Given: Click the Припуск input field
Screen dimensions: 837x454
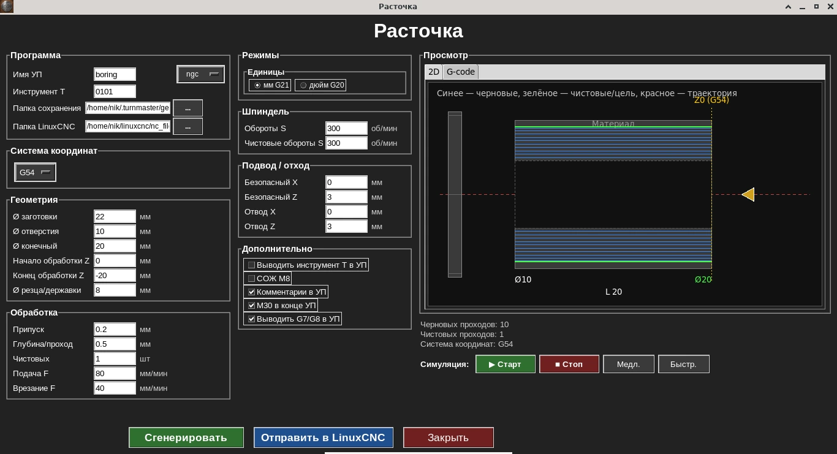Looking at the screenshot, I should (x=115, y=329).
